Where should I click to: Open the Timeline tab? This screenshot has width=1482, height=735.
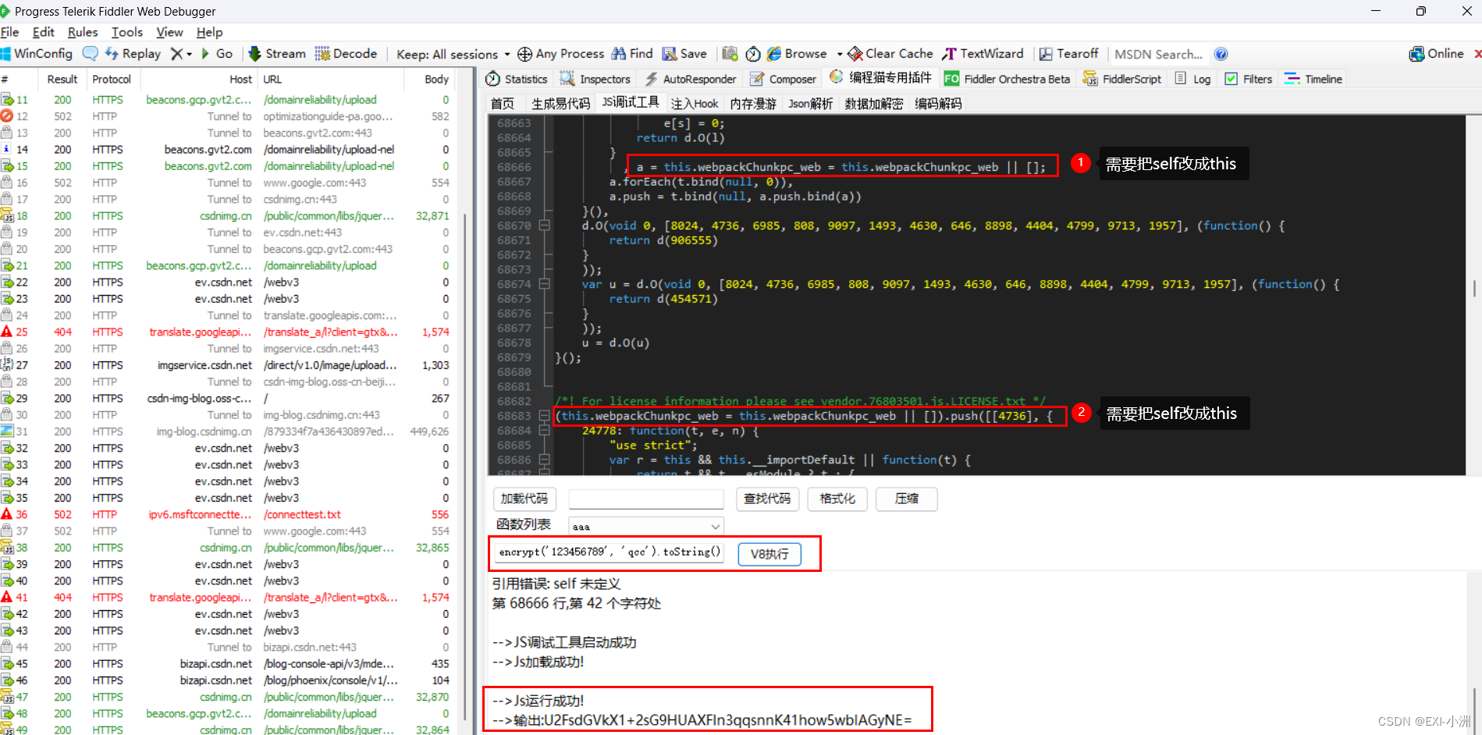[1313, 79]
